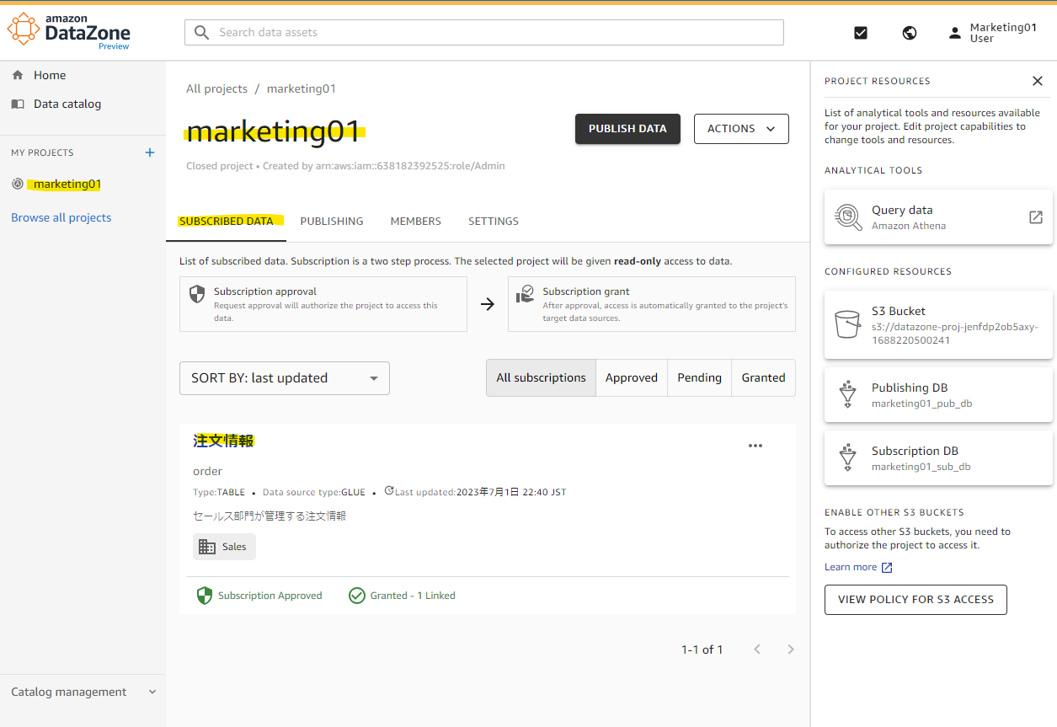Open the 注文情報 asset title
The width and height of the screenshot is (1057, 727).
tap(223, 441)
